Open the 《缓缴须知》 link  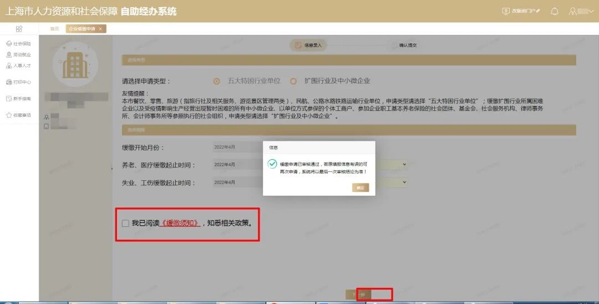179,224
